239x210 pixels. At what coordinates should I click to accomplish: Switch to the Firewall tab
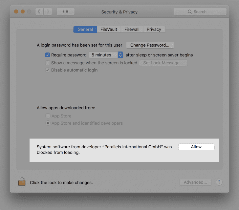pos(132,30)
